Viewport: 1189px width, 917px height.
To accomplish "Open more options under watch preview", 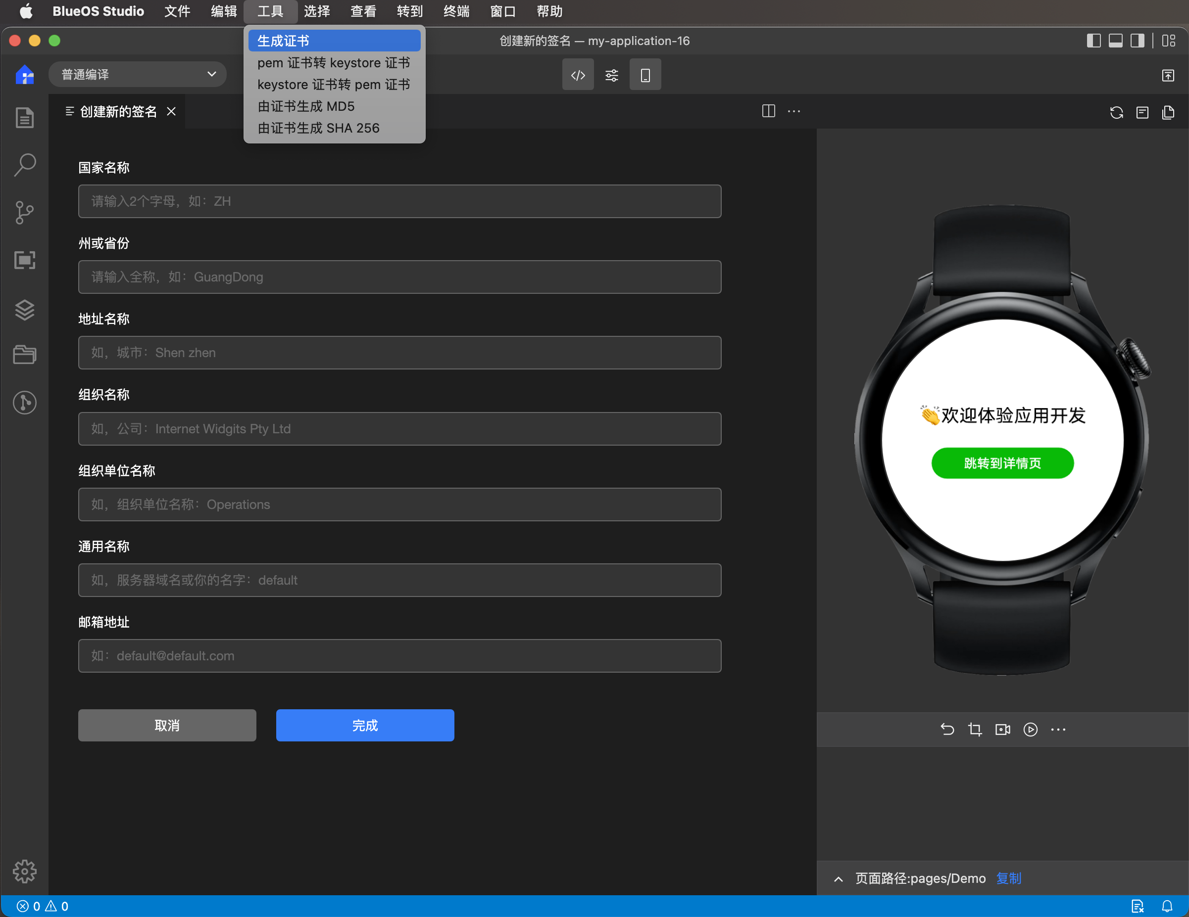I will 1058,730.
